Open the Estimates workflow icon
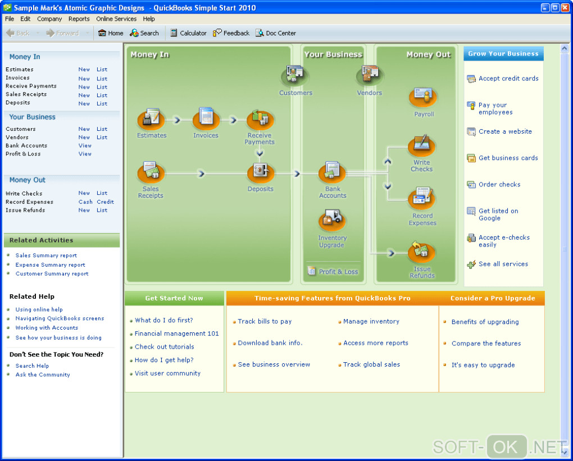The image size is (573, 461). [x=151, y=119]
